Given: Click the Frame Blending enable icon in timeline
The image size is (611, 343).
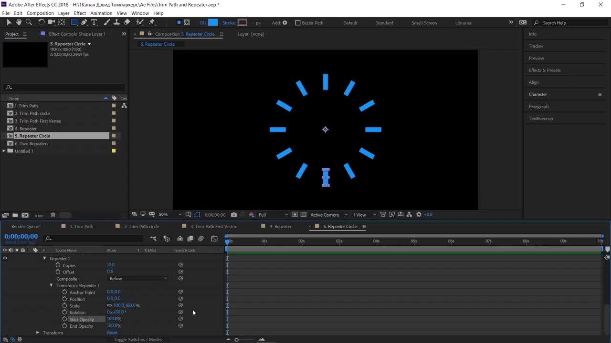Looking at the screenshot, I should click(x=190, y=238).
